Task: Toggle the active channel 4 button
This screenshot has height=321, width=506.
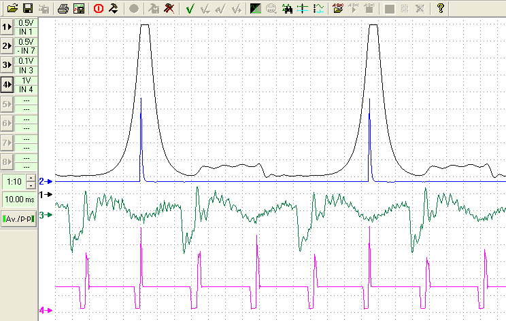Action: tap(7, 85)
